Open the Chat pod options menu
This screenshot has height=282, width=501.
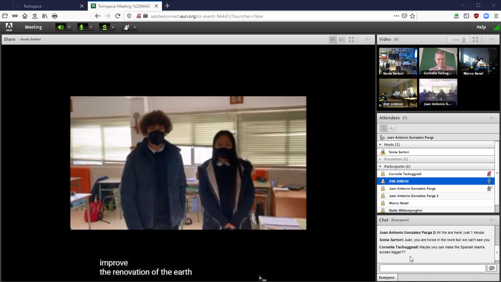point(492,220)
